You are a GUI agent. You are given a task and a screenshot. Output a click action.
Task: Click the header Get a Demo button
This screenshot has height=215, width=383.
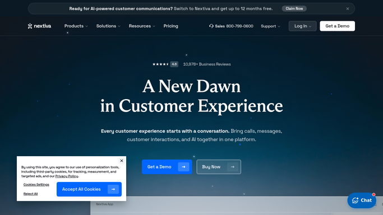click(x=337, y=26)
